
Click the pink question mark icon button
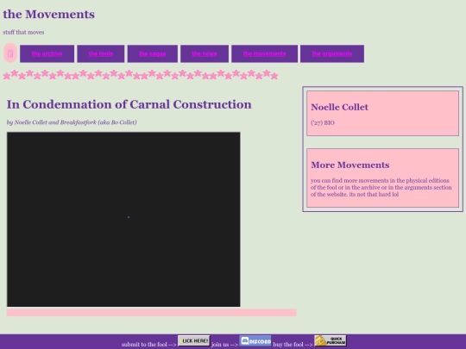(x=10, y=53)
